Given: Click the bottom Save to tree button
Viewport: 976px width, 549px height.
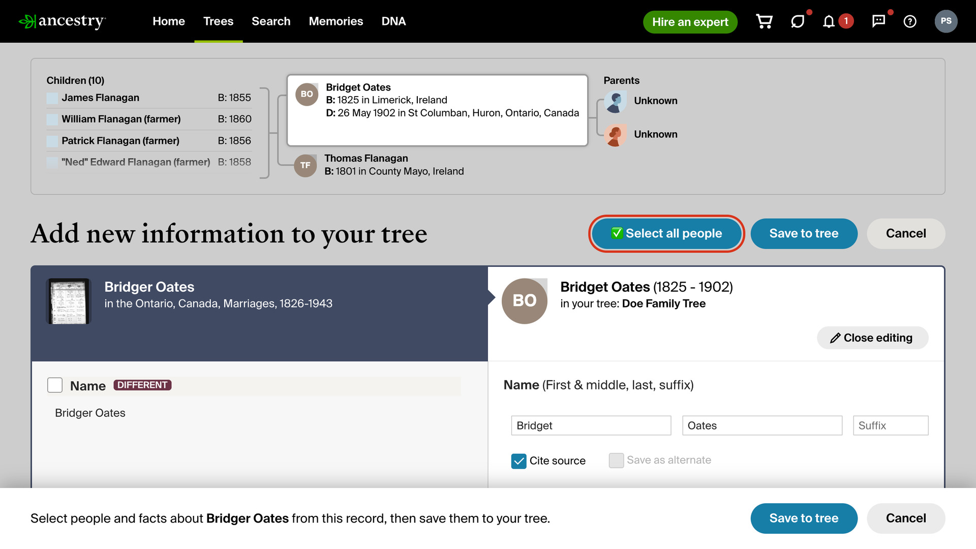Looking at the screenshot, I should [x=804, y=518].
